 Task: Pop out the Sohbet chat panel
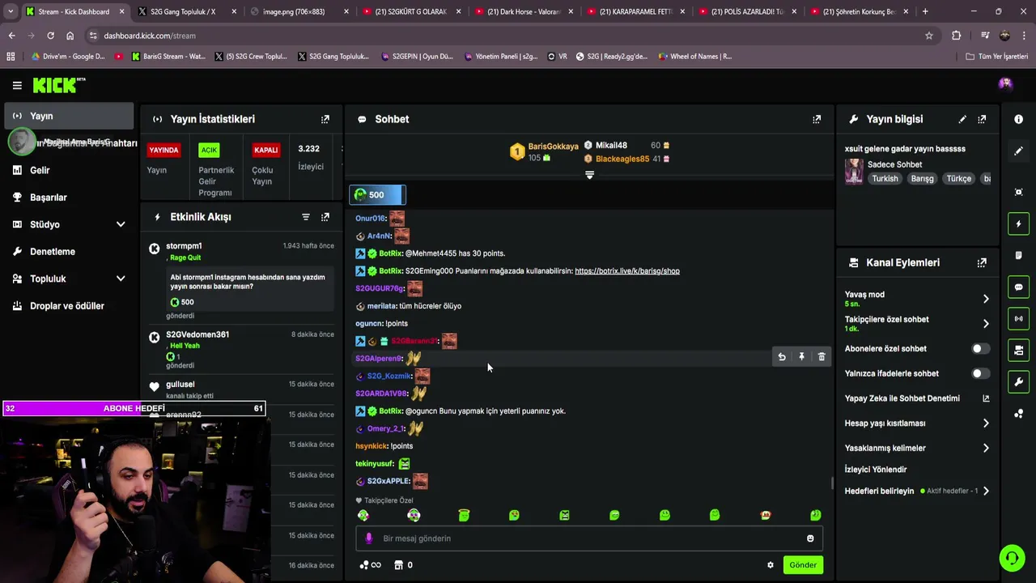point(817,119)
